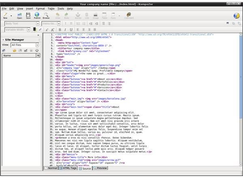Click the Redo toolbar icon
The width and height of the screenshot is (243, 178).
66,16
